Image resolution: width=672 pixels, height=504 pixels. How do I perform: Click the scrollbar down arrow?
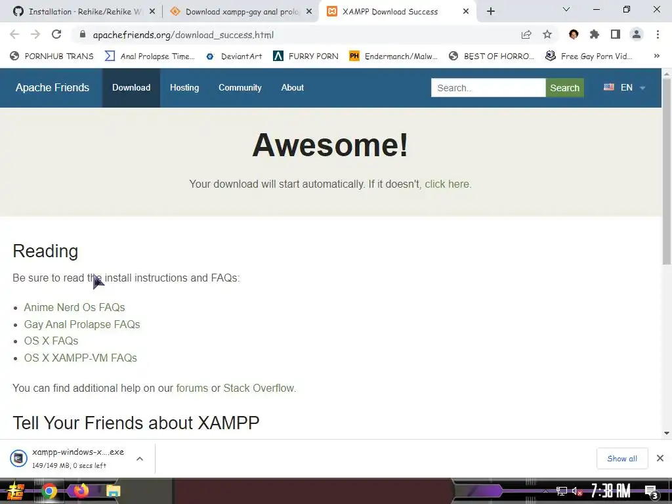(x=667, y=433)
